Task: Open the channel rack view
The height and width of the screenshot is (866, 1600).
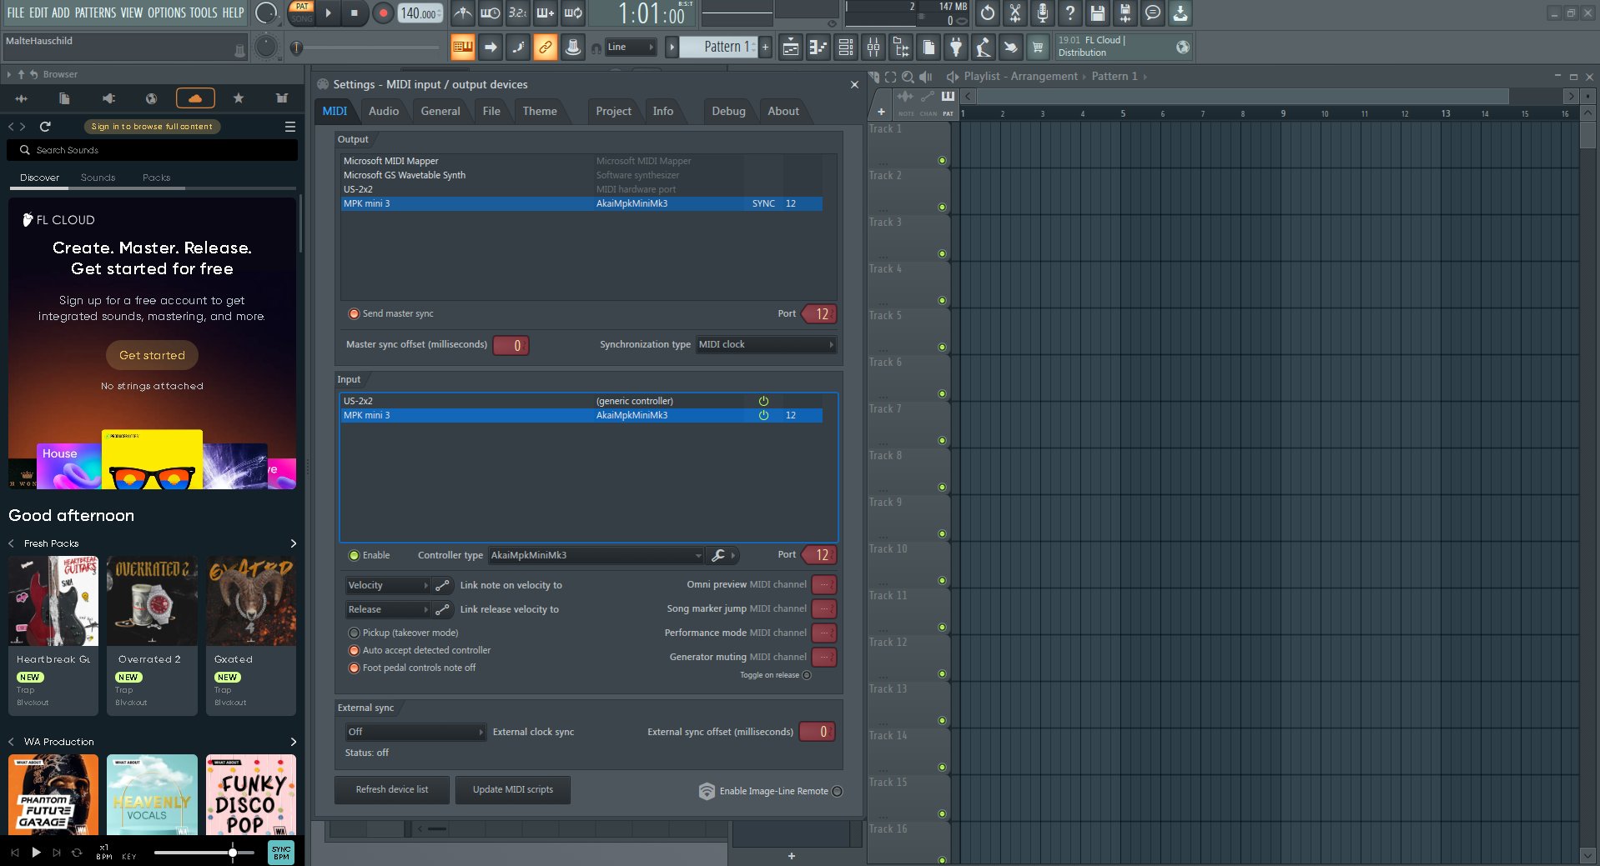Action: [846, 48]
